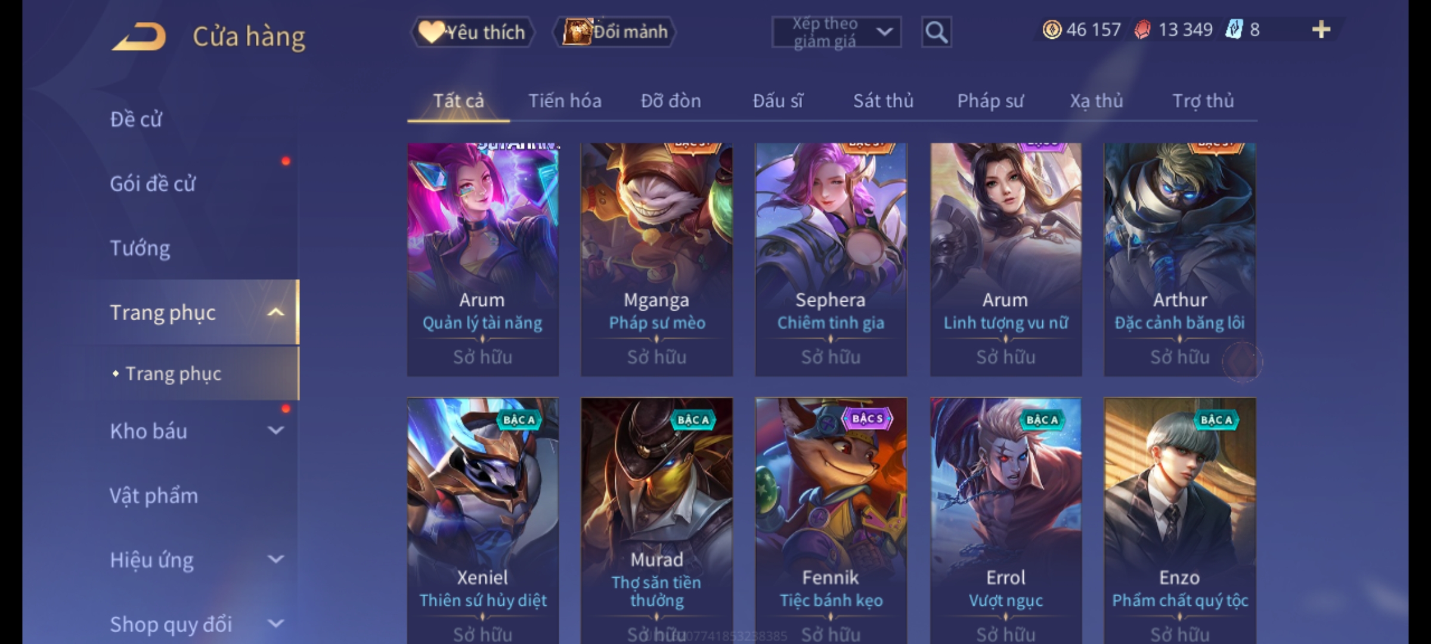Collapse the Trang phục sidebar section
This screenshot has width=1431, height=644.
click(275, 312)
